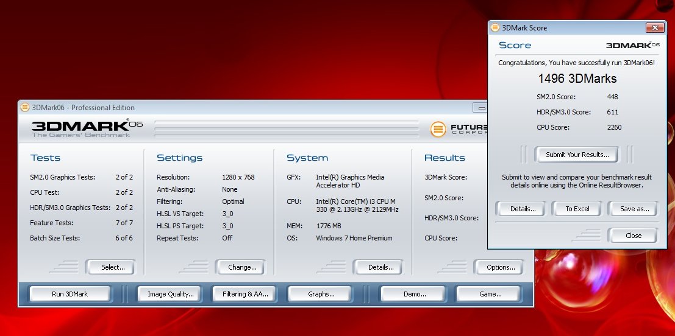Click the HLSL VS Target label

(x=180, y=214)
